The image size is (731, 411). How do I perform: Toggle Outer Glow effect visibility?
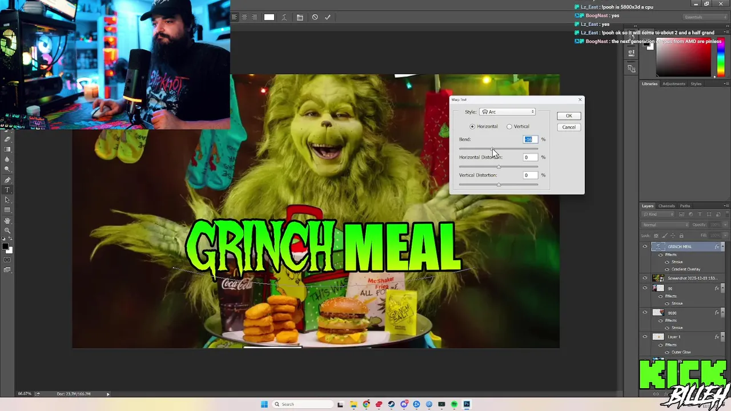(666, 352)
